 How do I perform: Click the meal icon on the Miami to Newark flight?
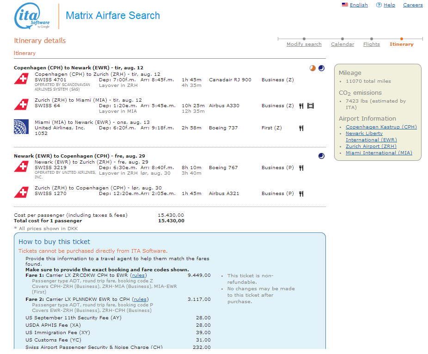point(301,128)
